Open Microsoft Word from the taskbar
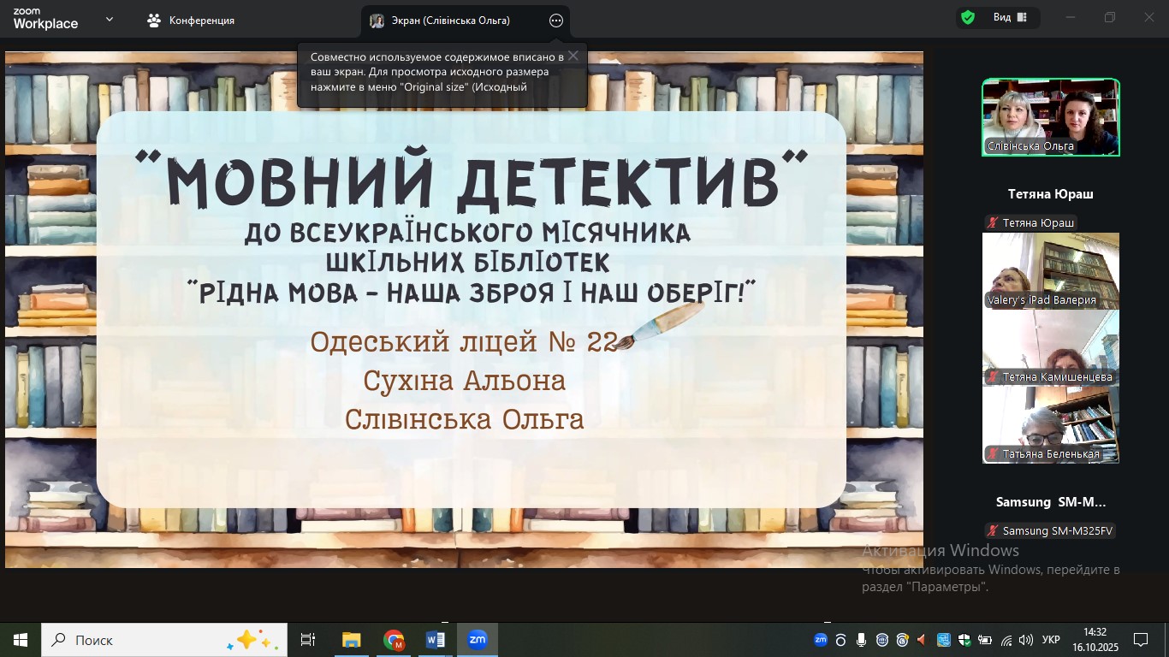Image resolution: width=1169 pixels, height=657 pixels. pos(436,640)
